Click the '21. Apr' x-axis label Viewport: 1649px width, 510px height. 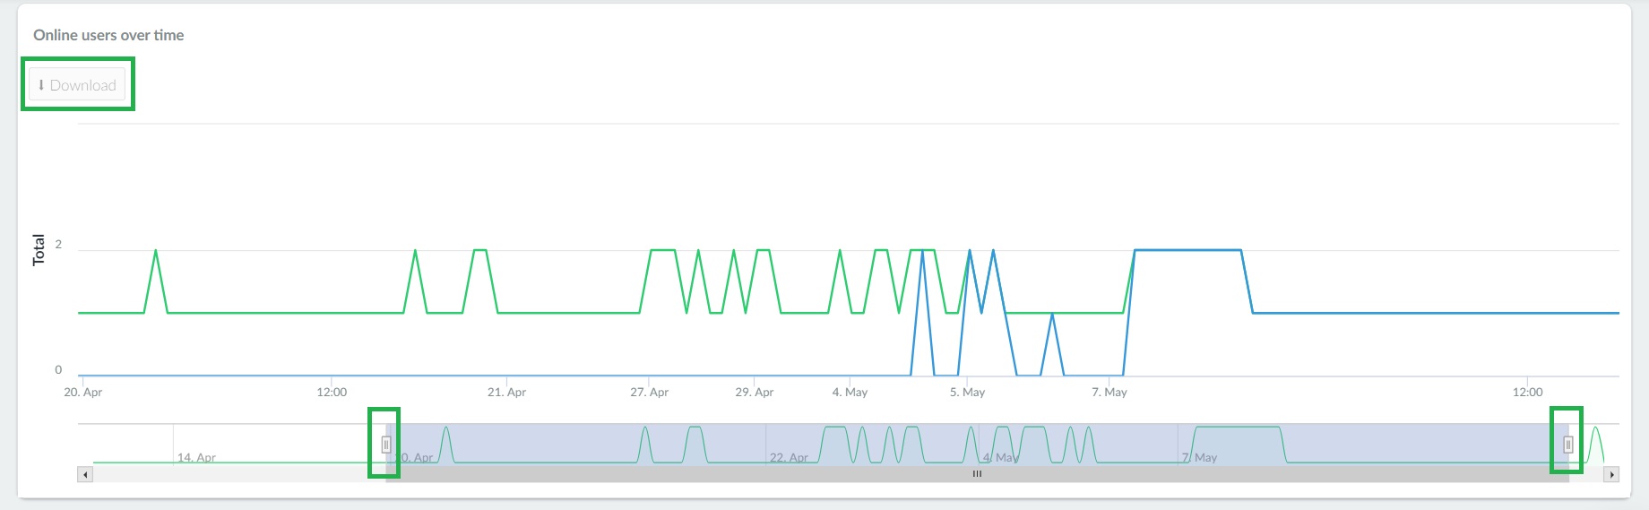coord(506,392)
